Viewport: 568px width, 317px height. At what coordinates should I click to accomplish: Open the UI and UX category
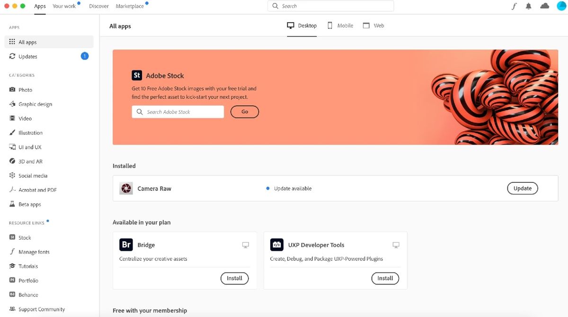(27, 147)
